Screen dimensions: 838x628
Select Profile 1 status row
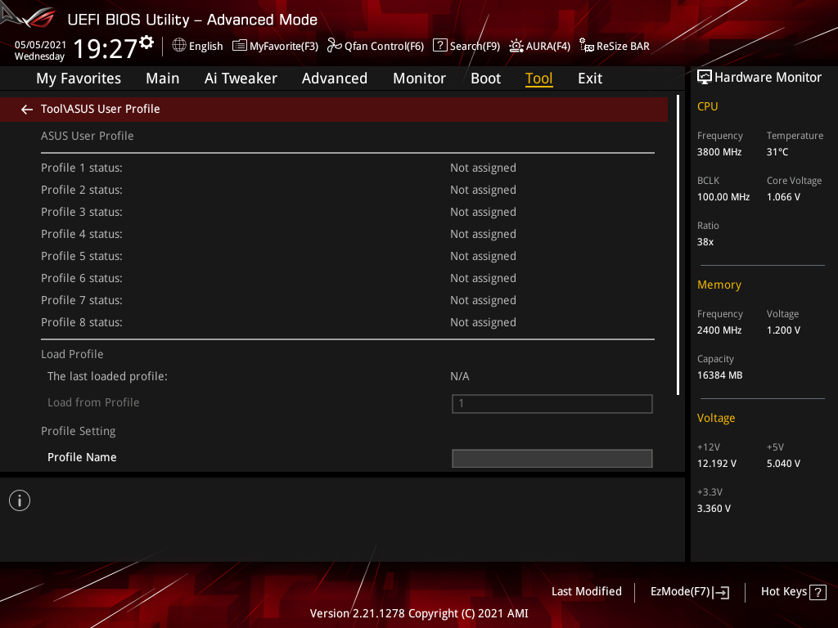[x=347, y=168]
